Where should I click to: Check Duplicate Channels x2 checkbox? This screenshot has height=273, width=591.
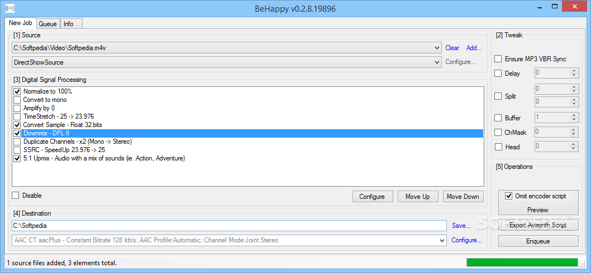(x=17, y=142)
